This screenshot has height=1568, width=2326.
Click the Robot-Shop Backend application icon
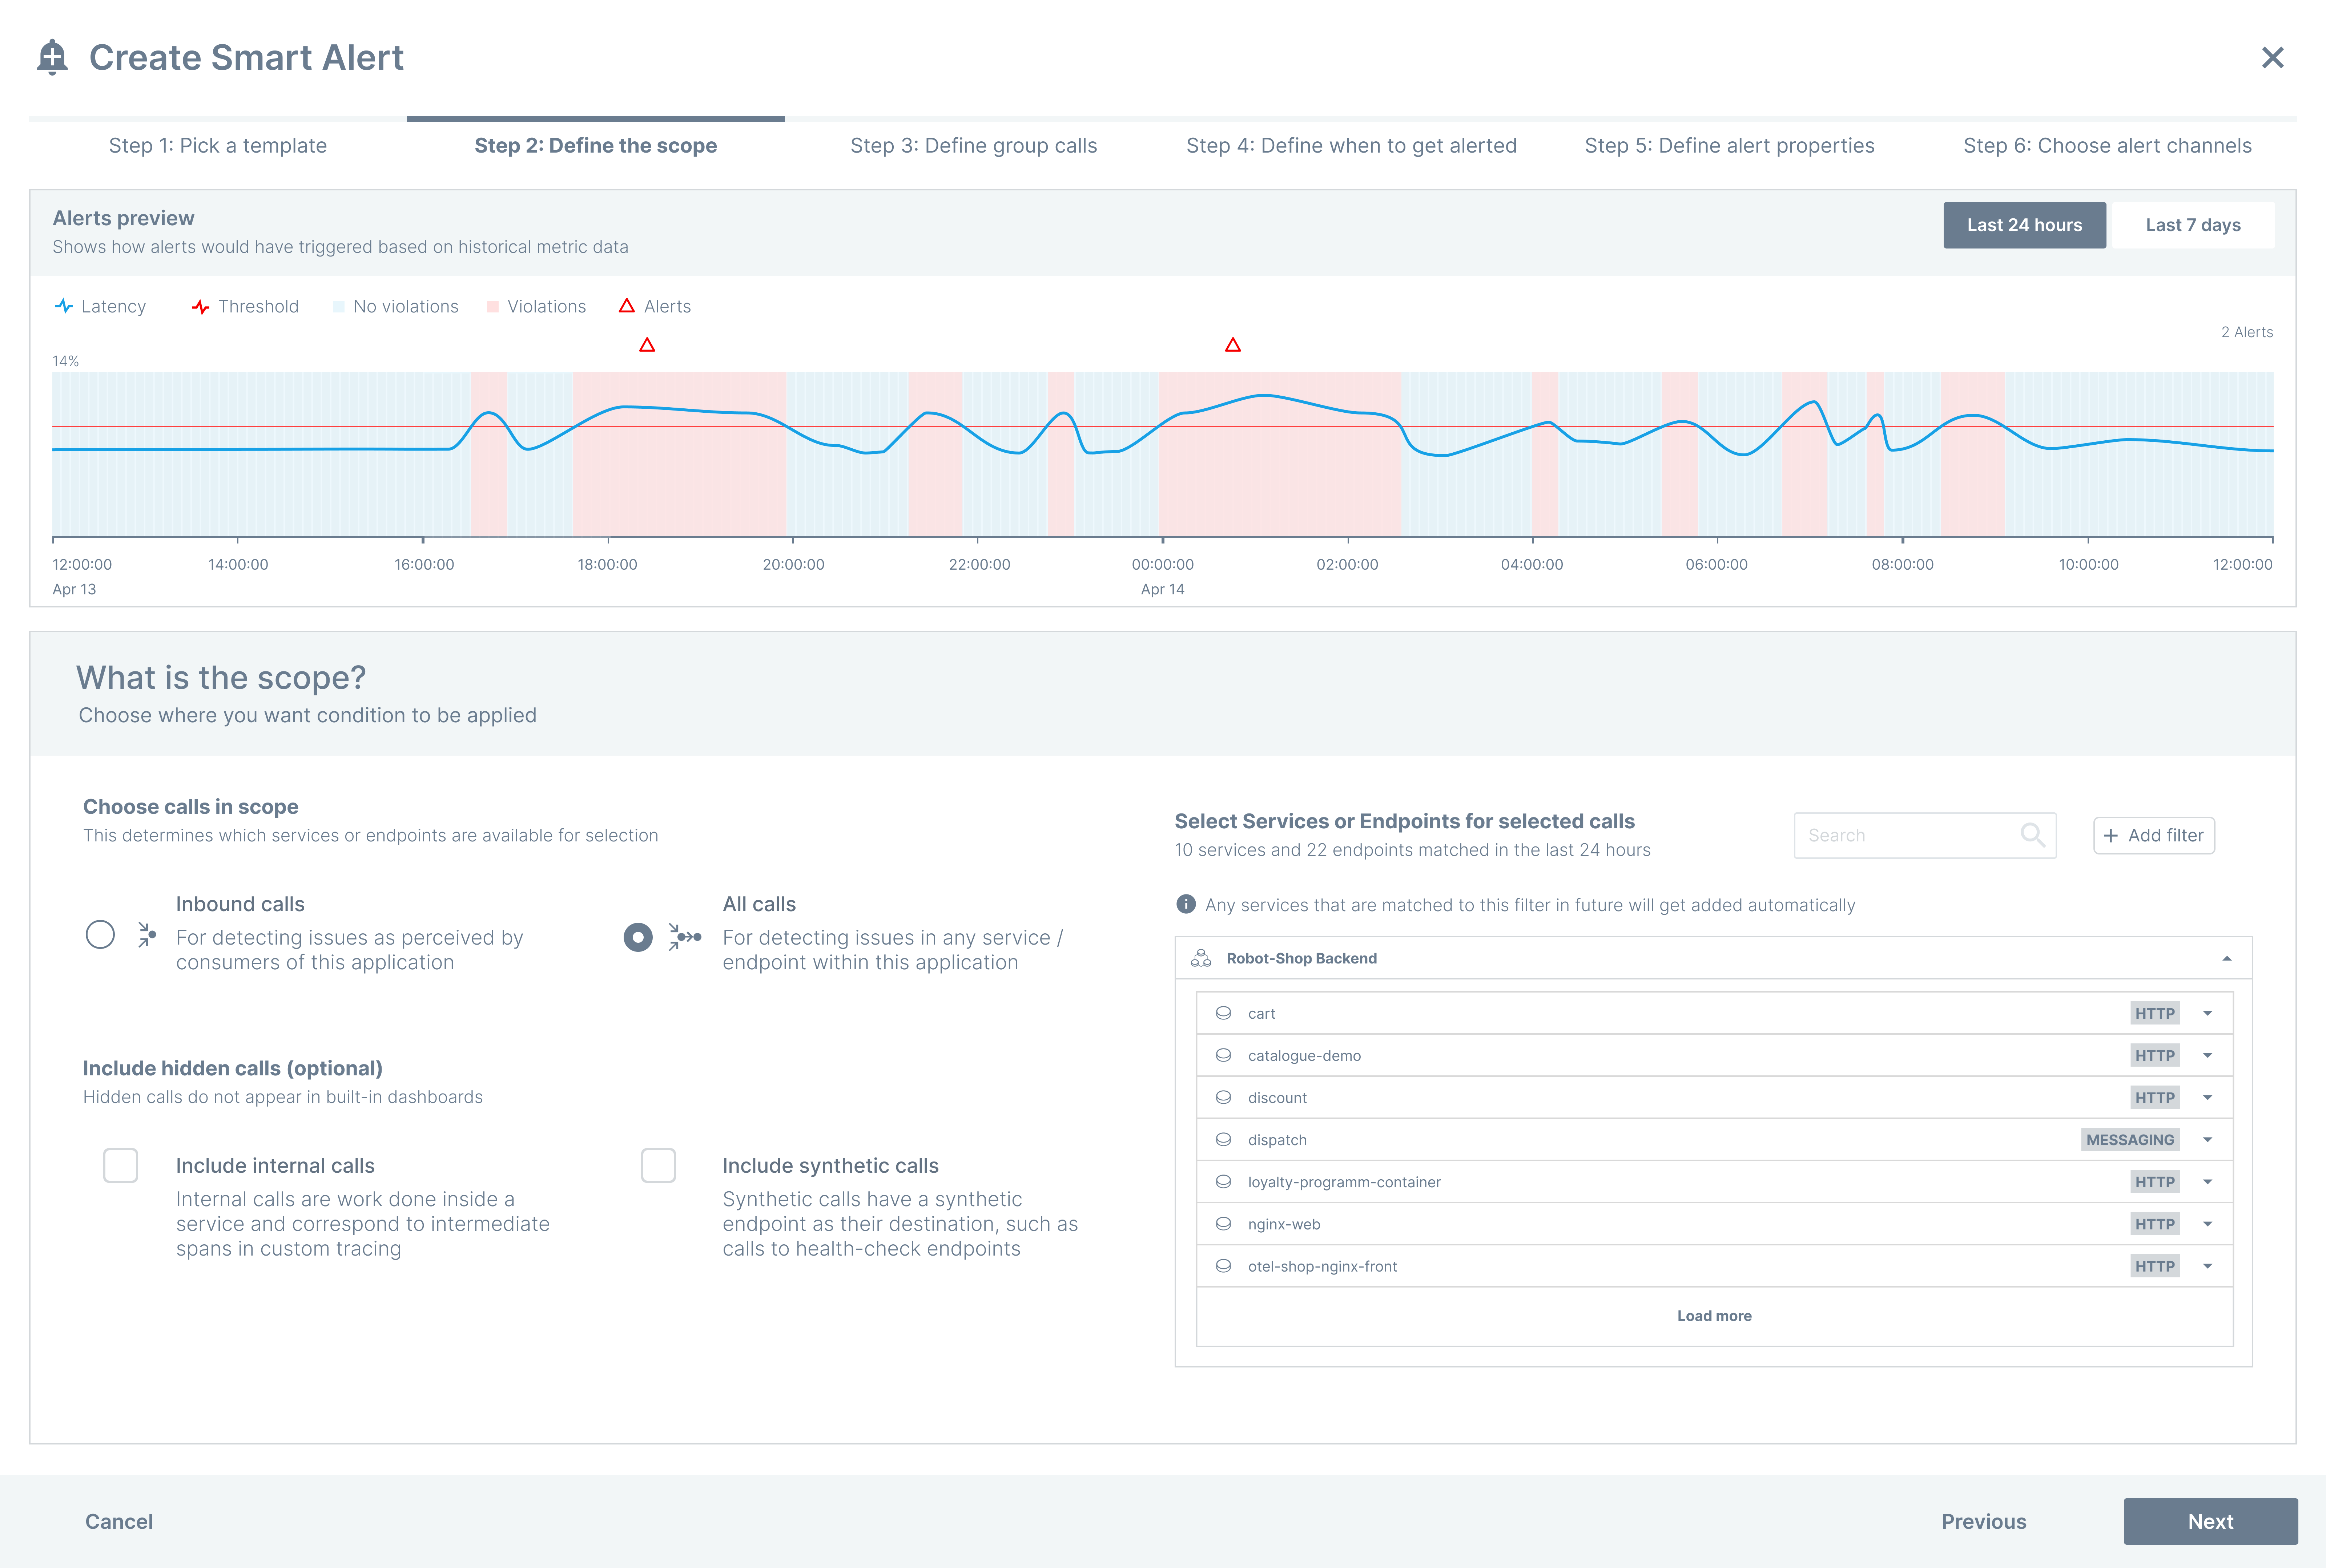coord(1200,958)
